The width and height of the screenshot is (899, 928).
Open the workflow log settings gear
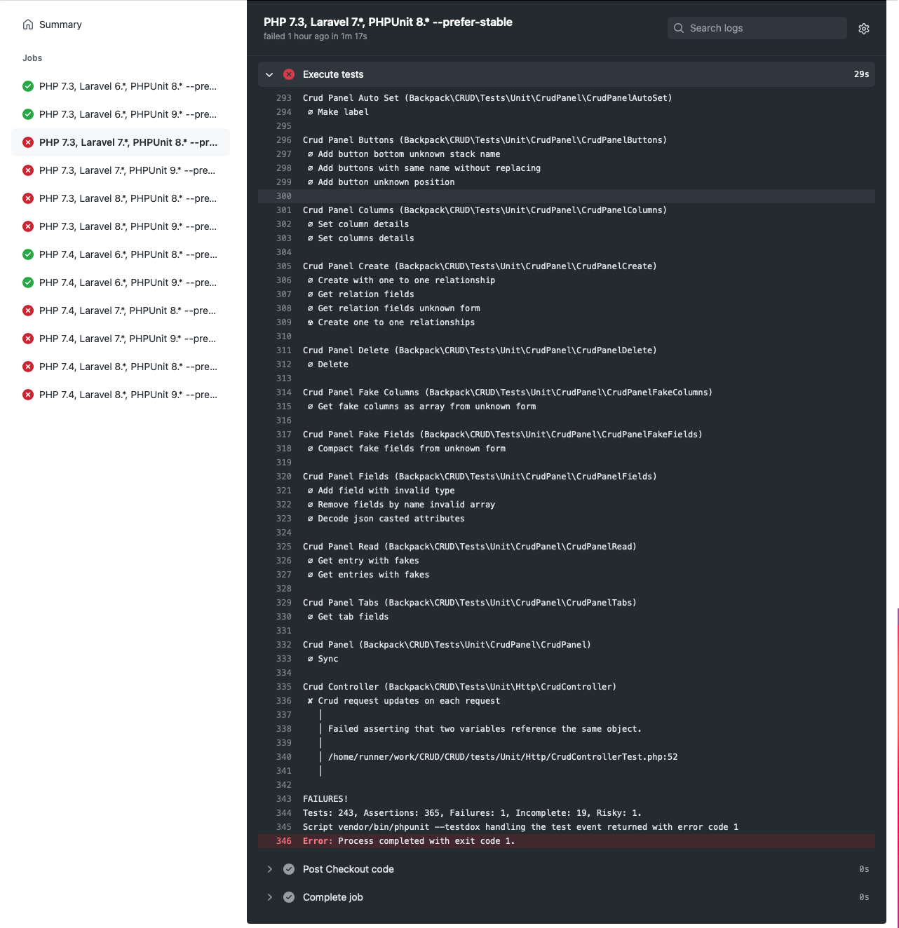click(x=864, y=28)
